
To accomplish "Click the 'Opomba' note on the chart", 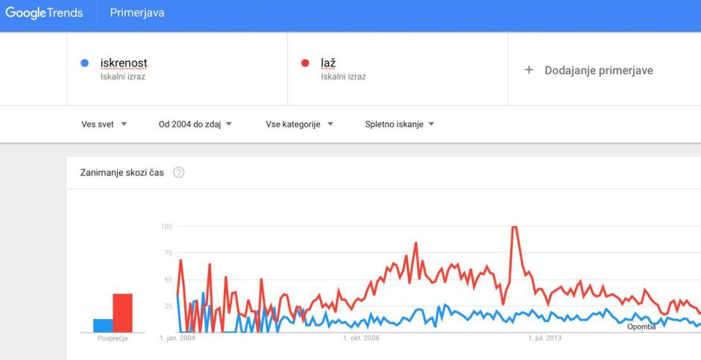I will 641,326.
